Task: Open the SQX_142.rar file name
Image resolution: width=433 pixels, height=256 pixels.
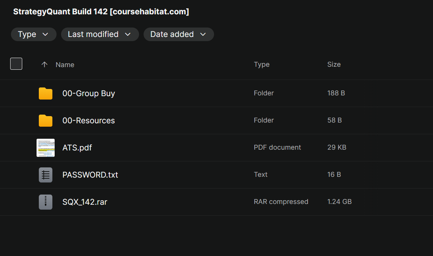Action: (85, 202)
